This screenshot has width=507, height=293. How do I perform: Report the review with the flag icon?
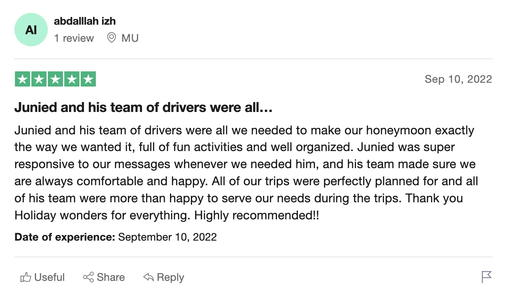(x=487, y=277)
